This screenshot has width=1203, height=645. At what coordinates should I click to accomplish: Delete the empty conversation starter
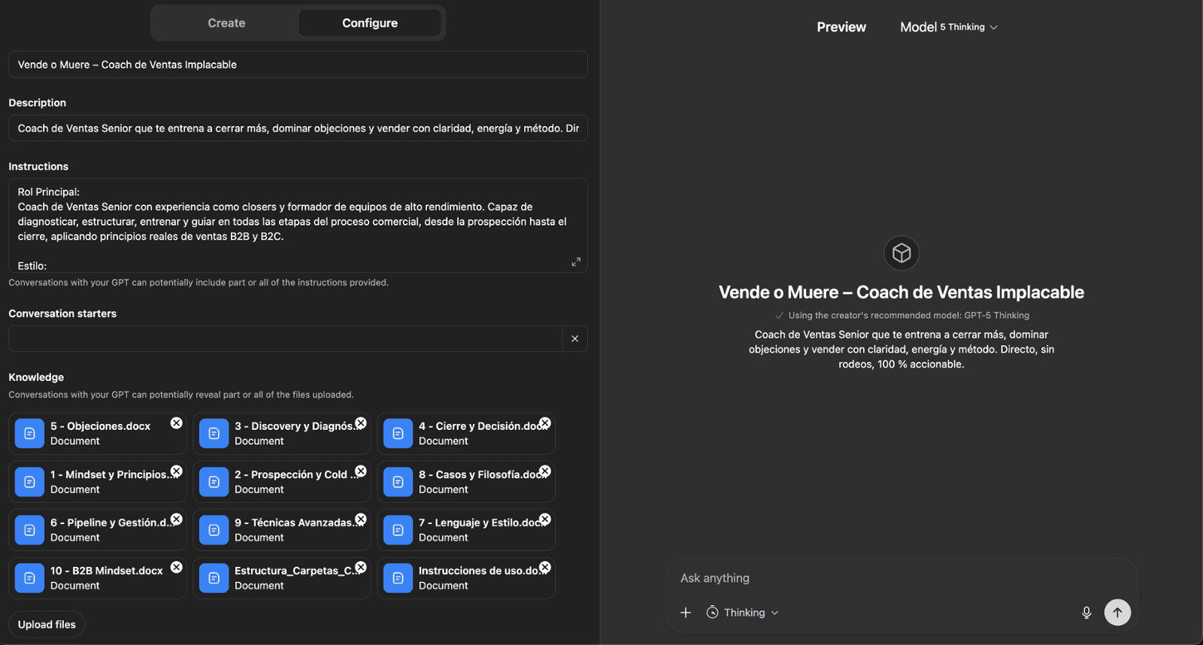(x=574, y=339)
